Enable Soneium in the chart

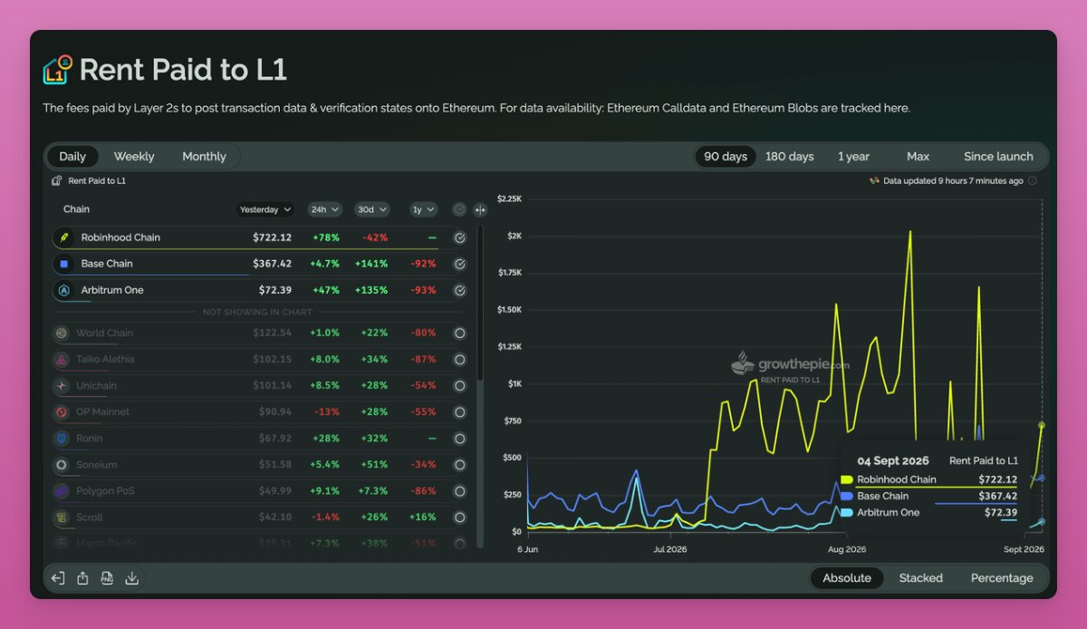(460, 464)
